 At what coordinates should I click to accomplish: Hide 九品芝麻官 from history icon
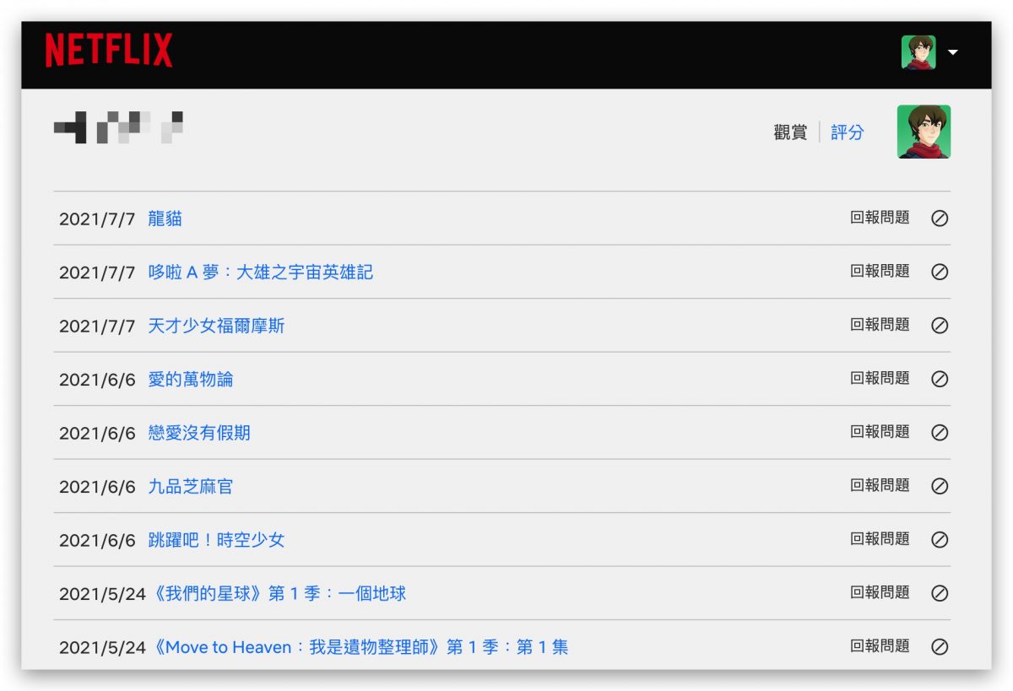pos(940,486)
